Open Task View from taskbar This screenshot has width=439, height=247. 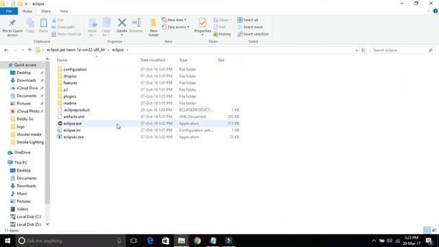click(x=134, y=241)
